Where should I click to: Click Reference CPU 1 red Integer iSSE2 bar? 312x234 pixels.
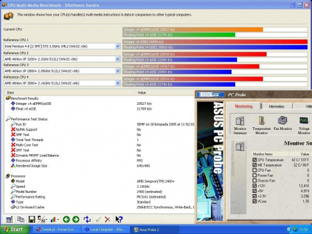(x=215, y=42)
